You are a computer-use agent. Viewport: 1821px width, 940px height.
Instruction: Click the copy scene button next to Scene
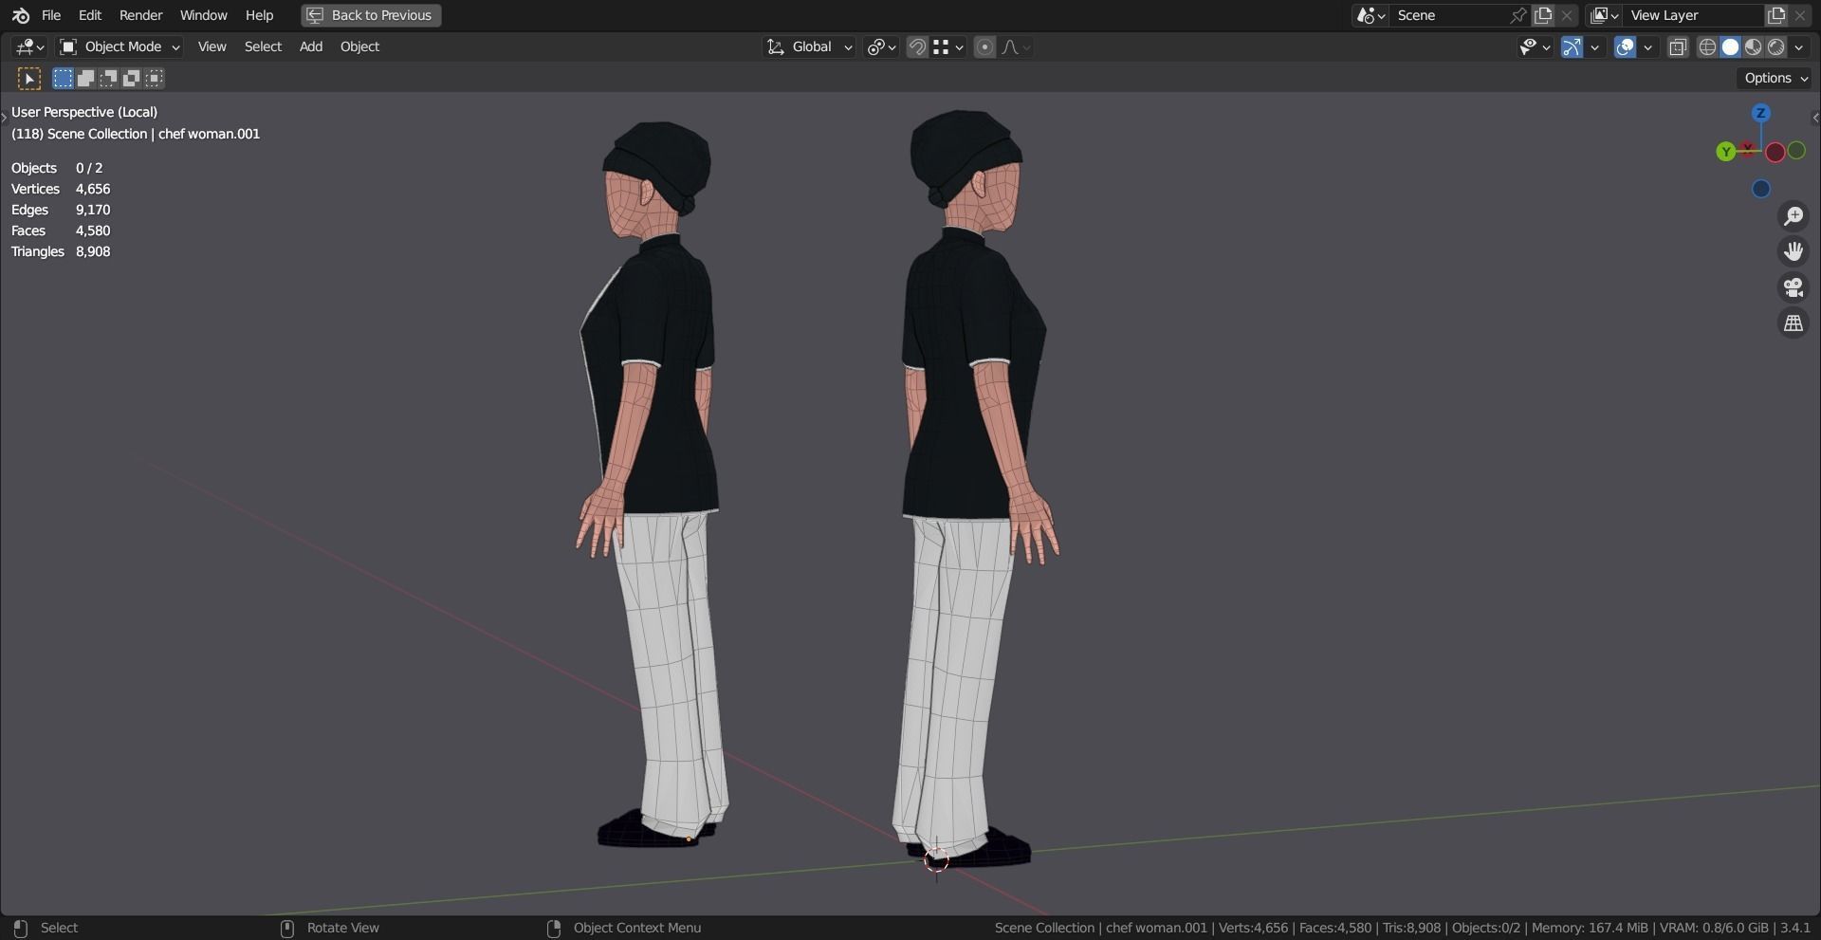[x=1543, y=15]
